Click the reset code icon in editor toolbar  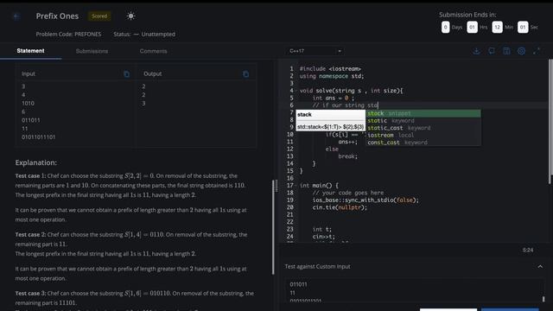492,51
